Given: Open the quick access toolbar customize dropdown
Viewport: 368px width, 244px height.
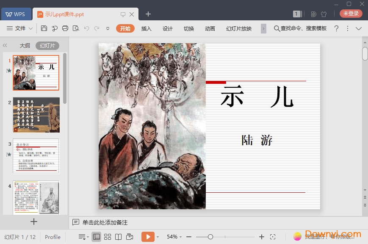Looking at the screenshot, I should (108, 28).
